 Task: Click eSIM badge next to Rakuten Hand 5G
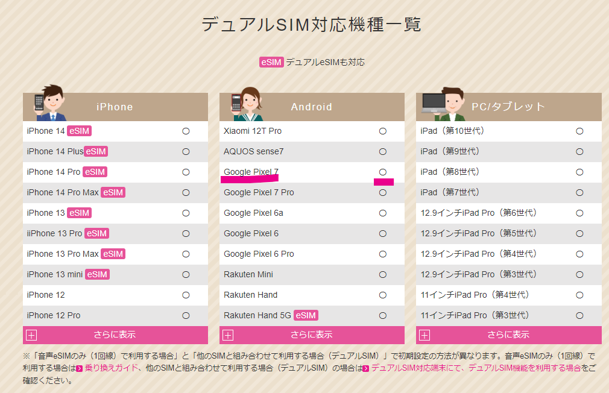[306, 315]
